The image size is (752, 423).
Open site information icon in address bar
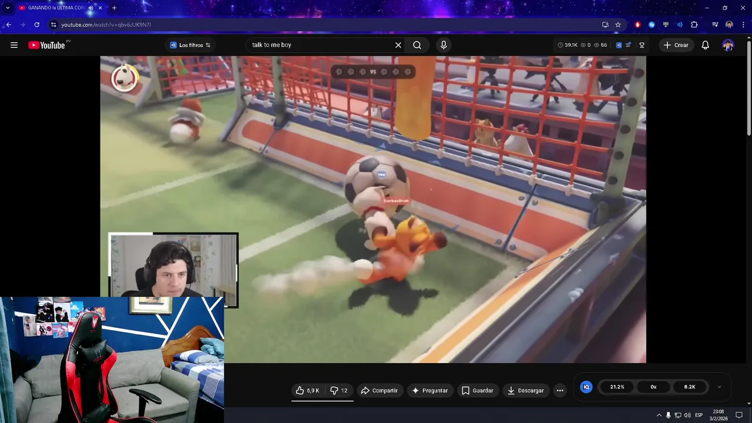point(53,25)
